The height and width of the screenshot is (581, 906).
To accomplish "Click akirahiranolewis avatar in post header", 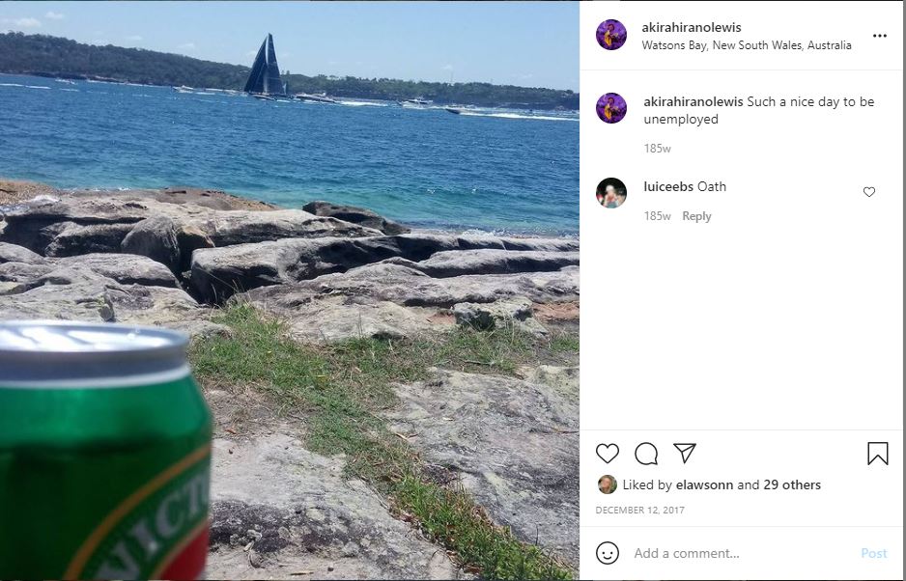I will tap(611, 35).
